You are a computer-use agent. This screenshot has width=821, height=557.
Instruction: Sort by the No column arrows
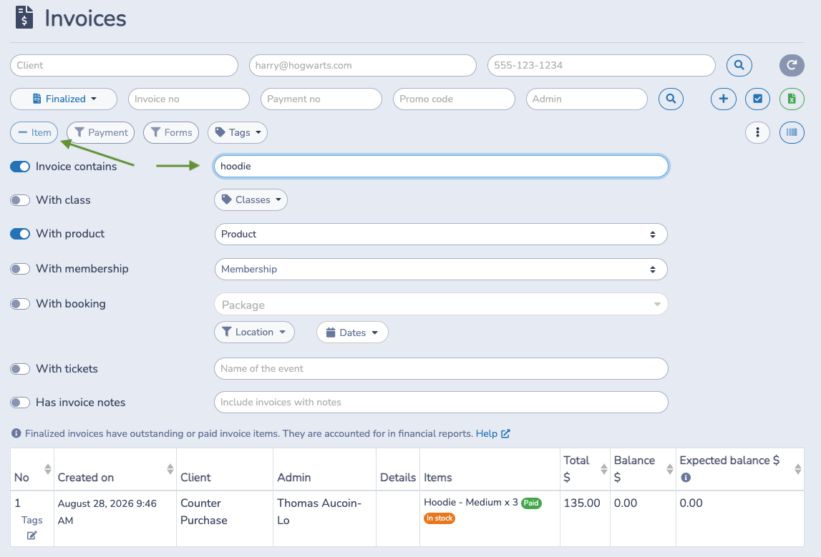[x=48, y=468]
